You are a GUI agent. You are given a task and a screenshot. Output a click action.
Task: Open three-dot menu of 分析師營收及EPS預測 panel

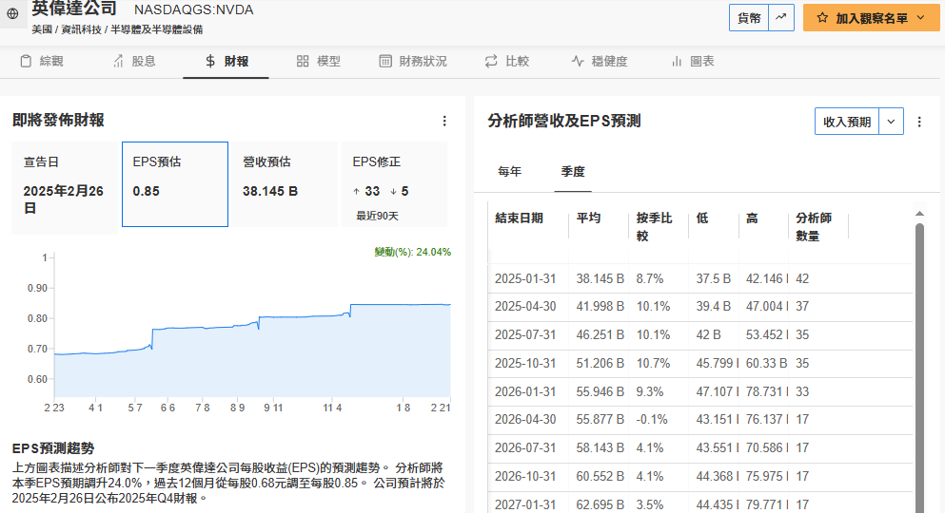(919, 122)
